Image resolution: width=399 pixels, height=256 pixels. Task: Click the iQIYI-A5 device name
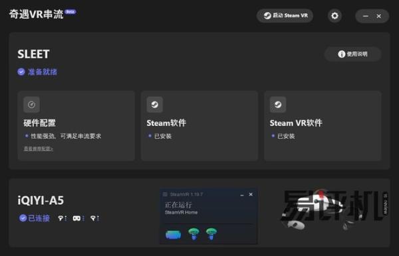click(41, 200)
